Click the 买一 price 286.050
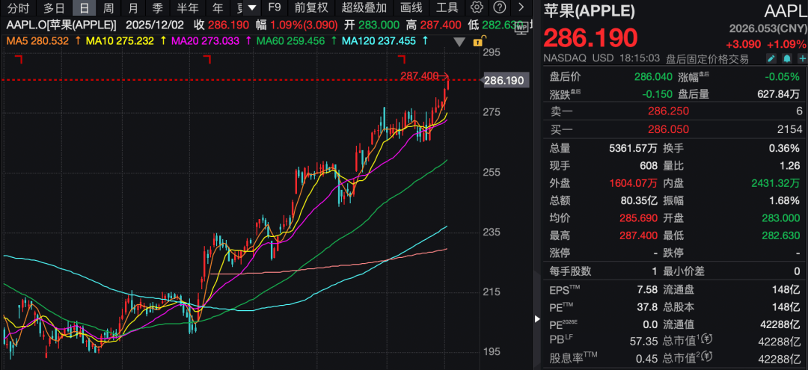 (670, 129)
